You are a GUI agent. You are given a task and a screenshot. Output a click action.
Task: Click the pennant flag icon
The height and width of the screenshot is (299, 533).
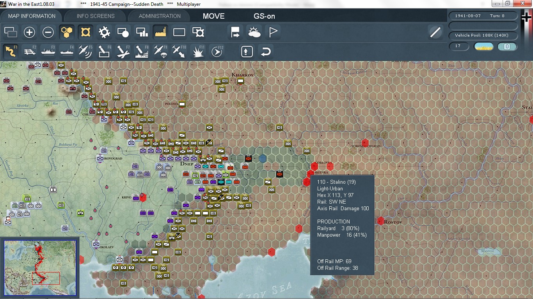click(x=273, y=32)
